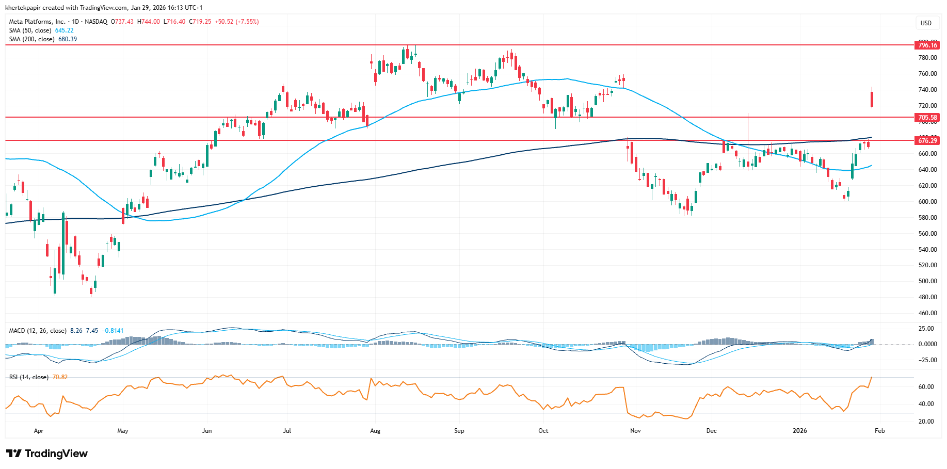Click the MACD (12, 26, close) legend
The width and height of the screenshot is (947, 469).
click(38, 331)
